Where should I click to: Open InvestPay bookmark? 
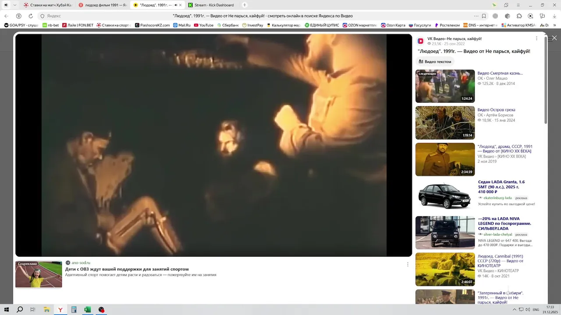(x=253, y=25)
